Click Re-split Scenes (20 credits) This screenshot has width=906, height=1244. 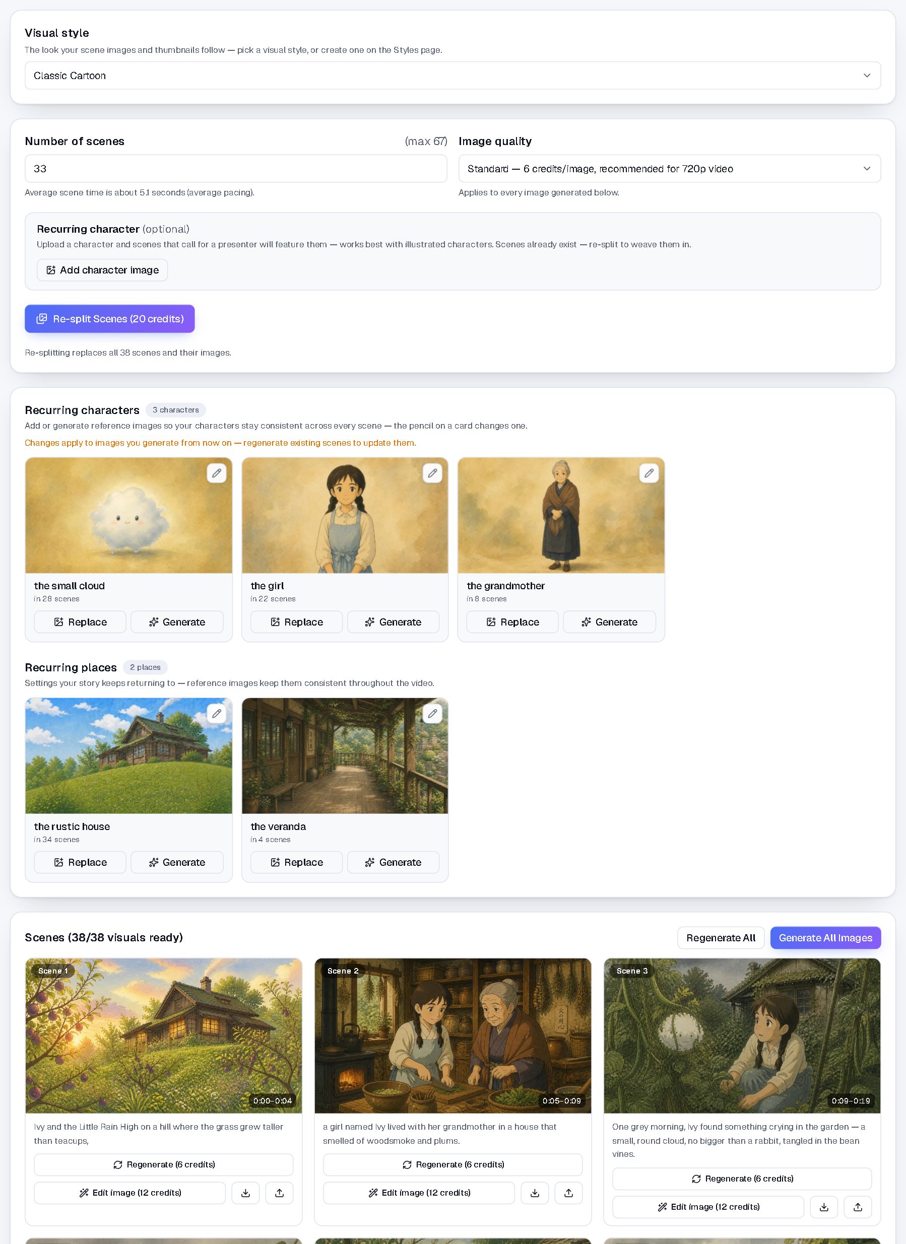[110, 319]
